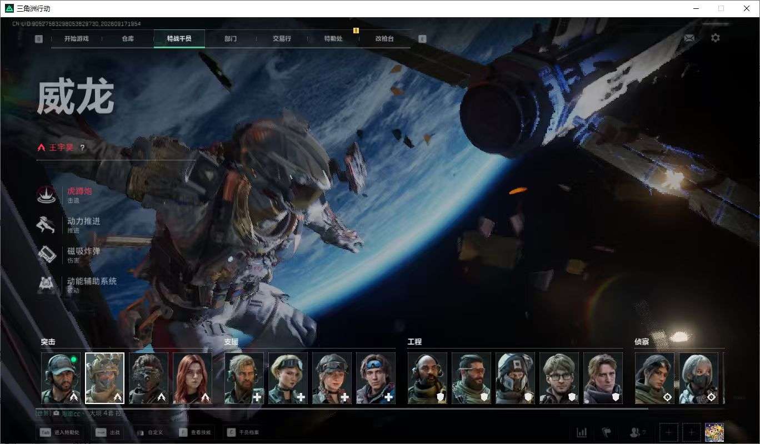Close the 三角洲行动 window

click(x=747, y=8)
